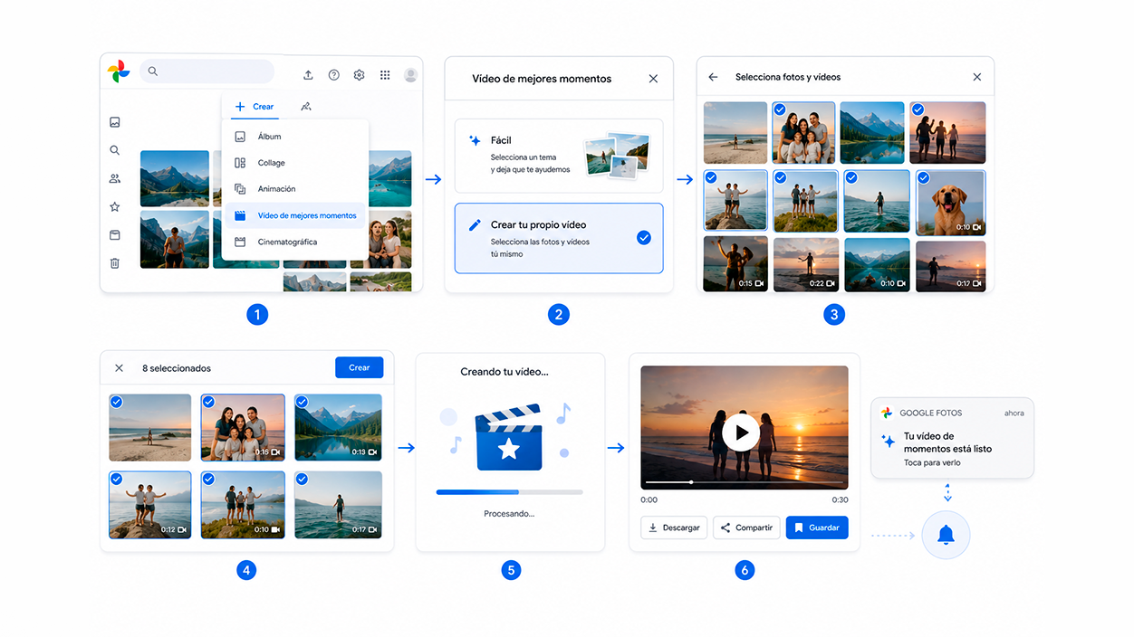Play the sunset beach video

pyautogui.click(x=741, y=433)
